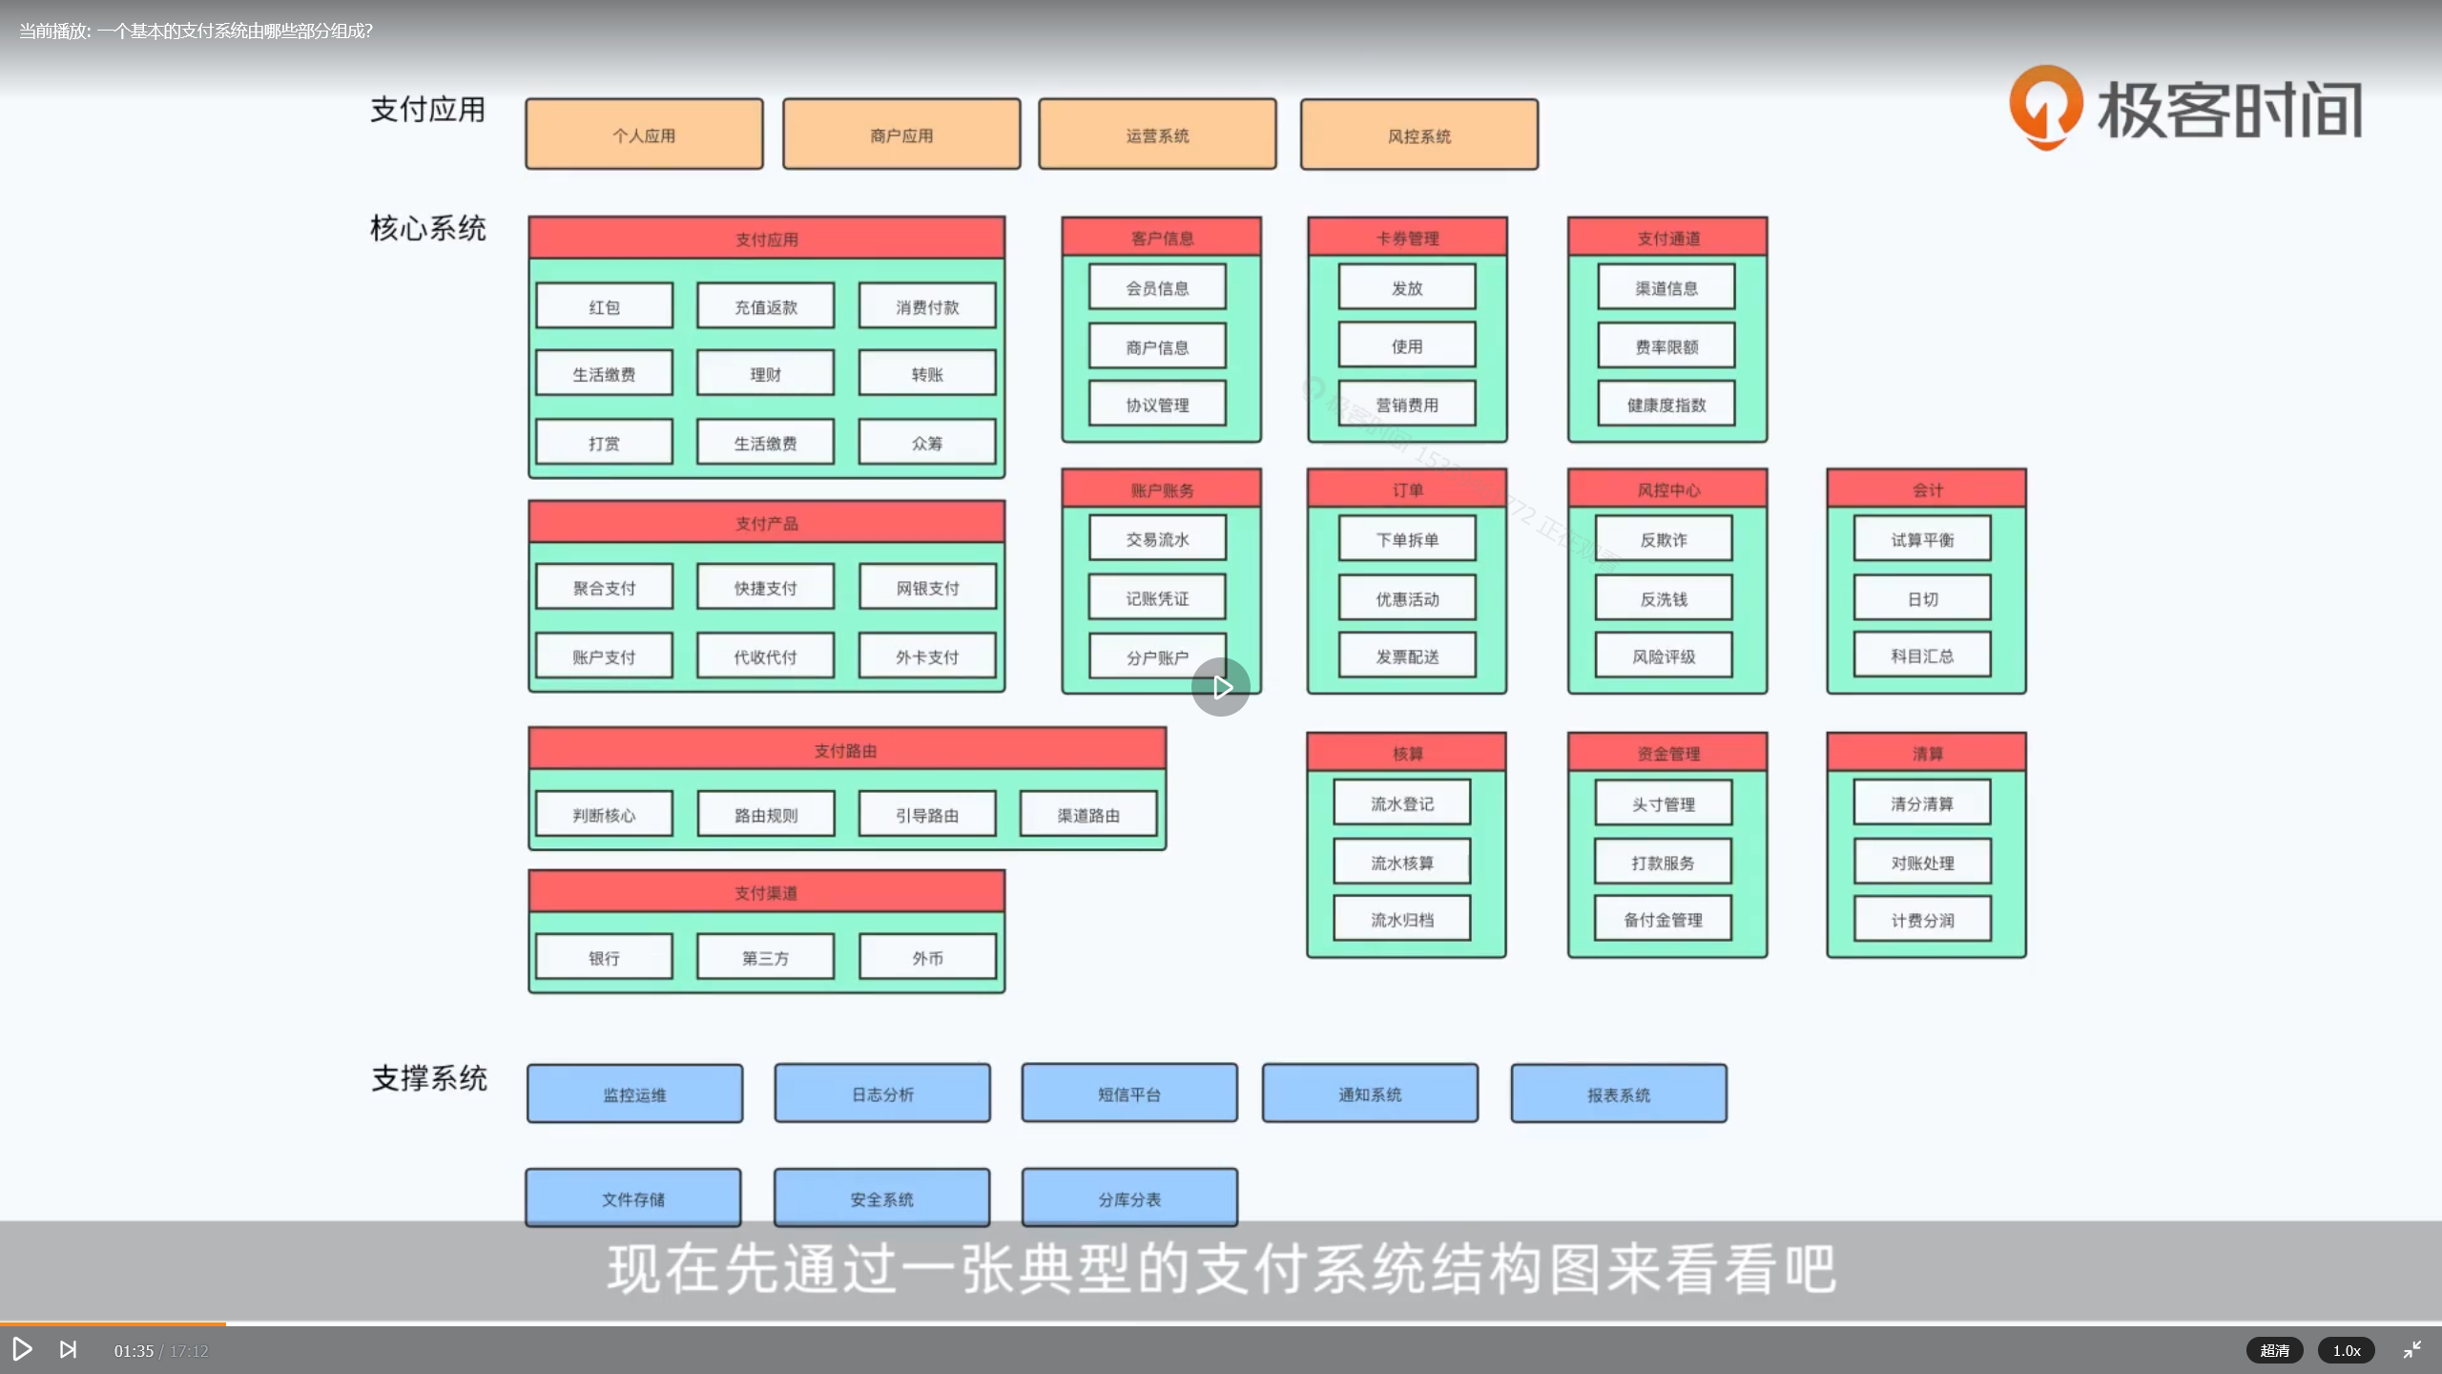
Task: Open the 1.0x playback speed menu
Action: point(2346,1350)
